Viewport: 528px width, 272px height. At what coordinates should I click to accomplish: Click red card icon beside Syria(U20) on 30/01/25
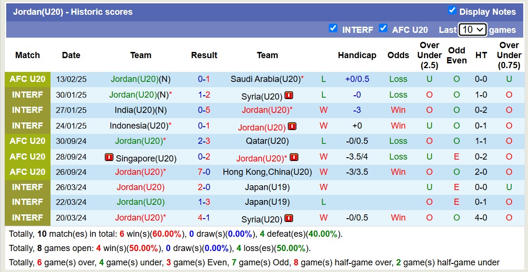pyautogui.click(x=288, y=96)
